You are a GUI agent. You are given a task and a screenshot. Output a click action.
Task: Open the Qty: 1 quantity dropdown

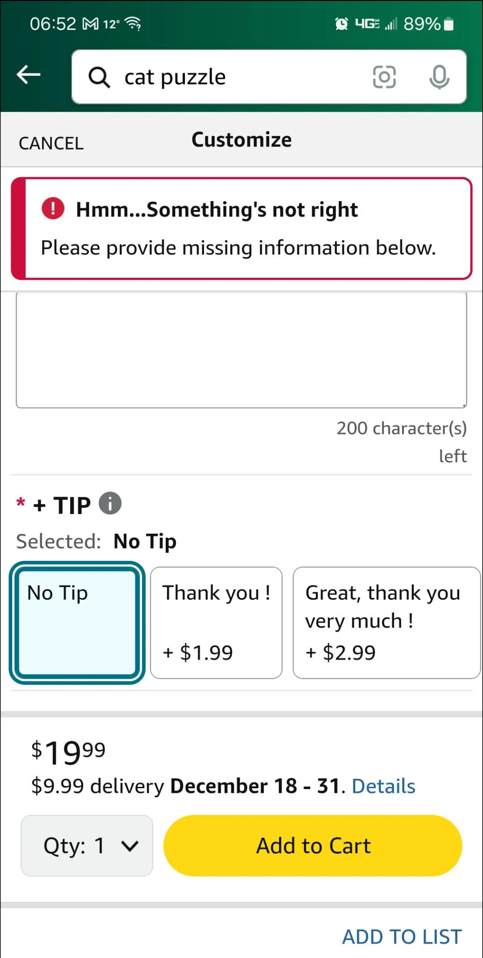(86, 845)
